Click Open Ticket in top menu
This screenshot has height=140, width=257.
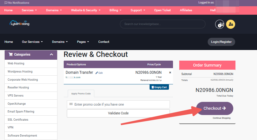162,10
